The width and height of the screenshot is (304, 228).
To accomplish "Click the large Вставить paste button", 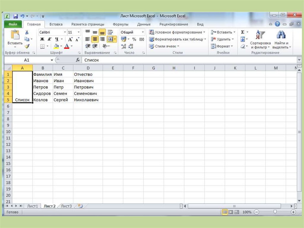I will [x=15, y=39].
